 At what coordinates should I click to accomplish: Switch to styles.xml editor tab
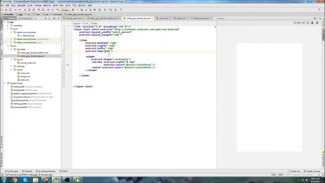click(181, 18)
